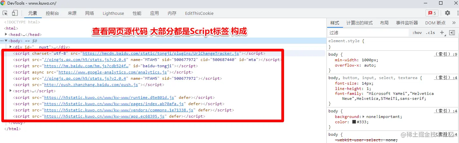Open vendors/commons.1e71338.js script link
The width and height of the screenshot is (459, 143).
119,110
